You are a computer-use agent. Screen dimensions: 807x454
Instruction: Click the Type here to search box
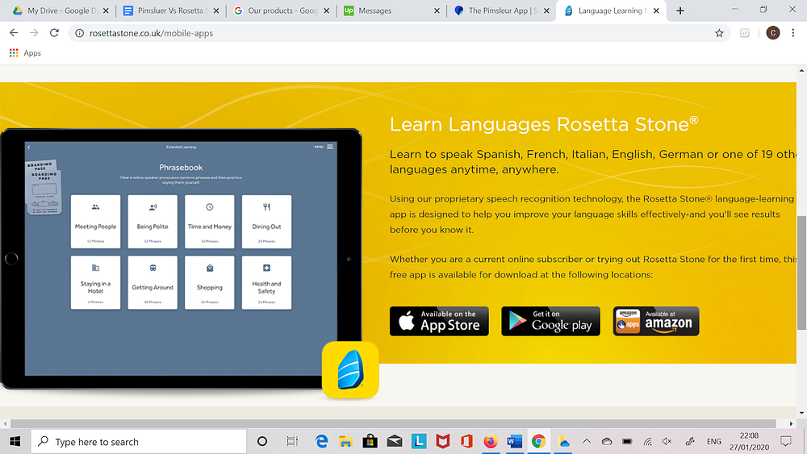point(139,441)
